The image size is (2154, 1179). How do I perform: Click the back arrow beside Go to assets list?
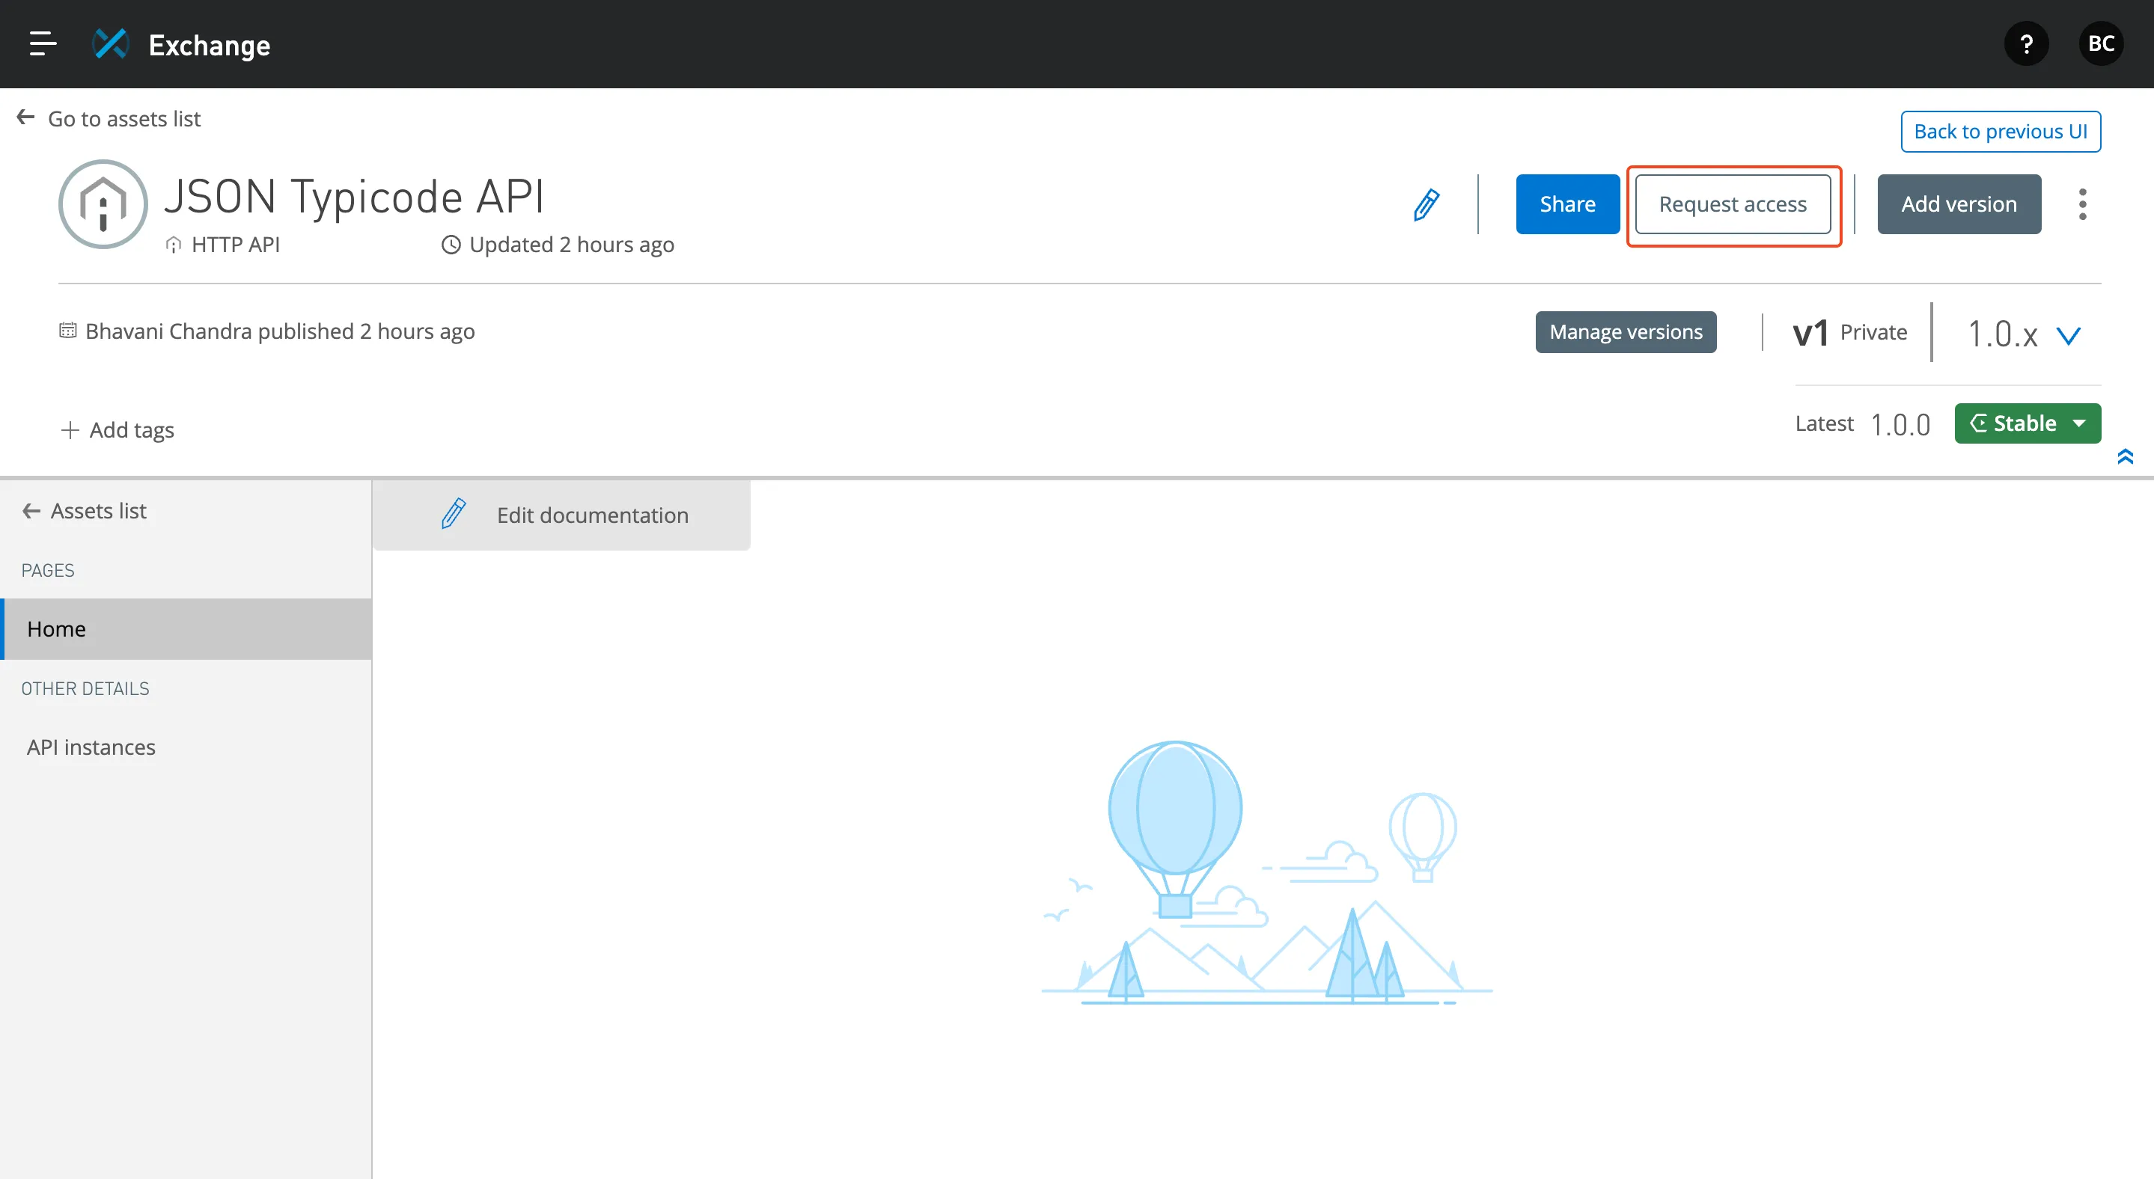[x=26, y=117]
